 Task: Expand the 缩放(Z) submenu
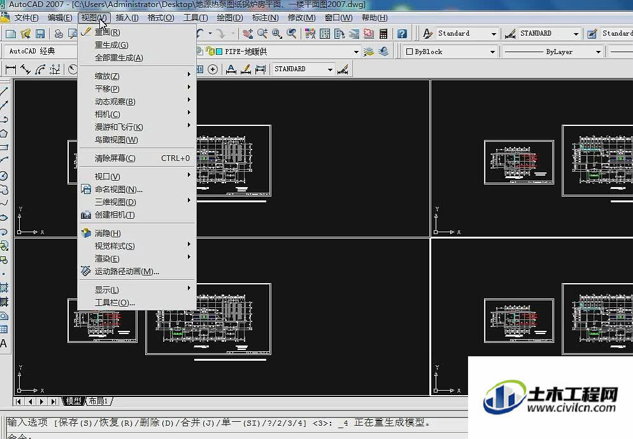coord(138,76)
